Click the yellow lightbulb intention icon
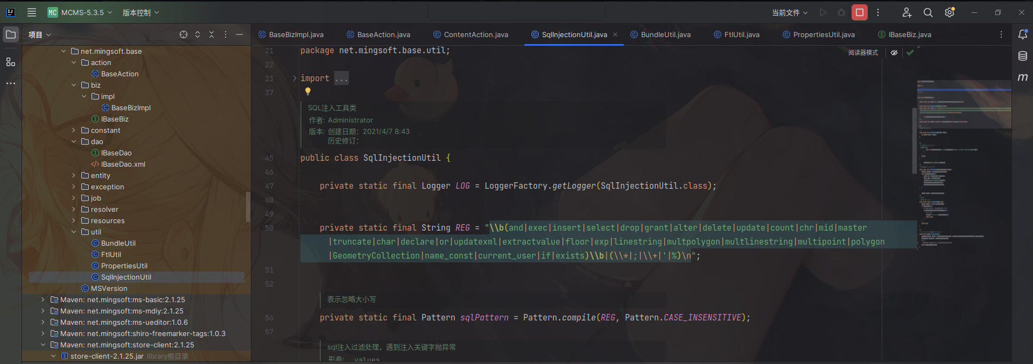The image size is (1033, 364). click(x=308, y=91)
